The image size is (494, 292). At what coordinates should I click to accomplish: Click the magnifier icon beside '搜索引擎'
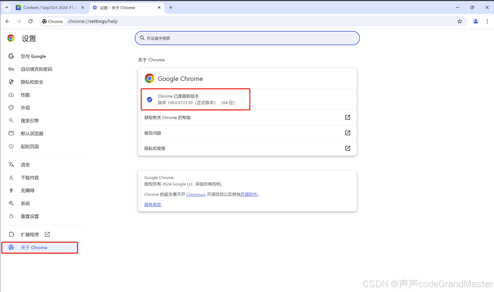[11, 120]
